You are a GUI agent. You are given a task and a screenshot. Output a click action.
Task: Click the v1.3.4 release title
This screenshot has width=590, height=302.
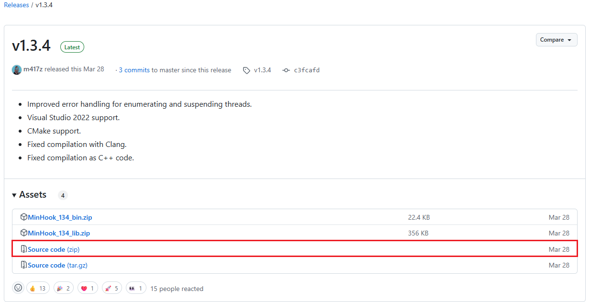tap(31, 46)
